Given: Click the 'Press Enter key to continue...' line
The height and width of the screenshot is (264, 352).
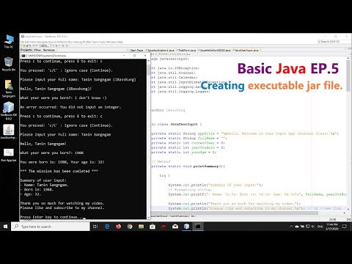Looking at the screenshot, I should click(53, 217).
